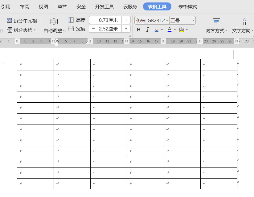Click the text direction (文字方向) icon
Image resolution: width=254 pixels, height=197 pixels.
coord(243,21)
